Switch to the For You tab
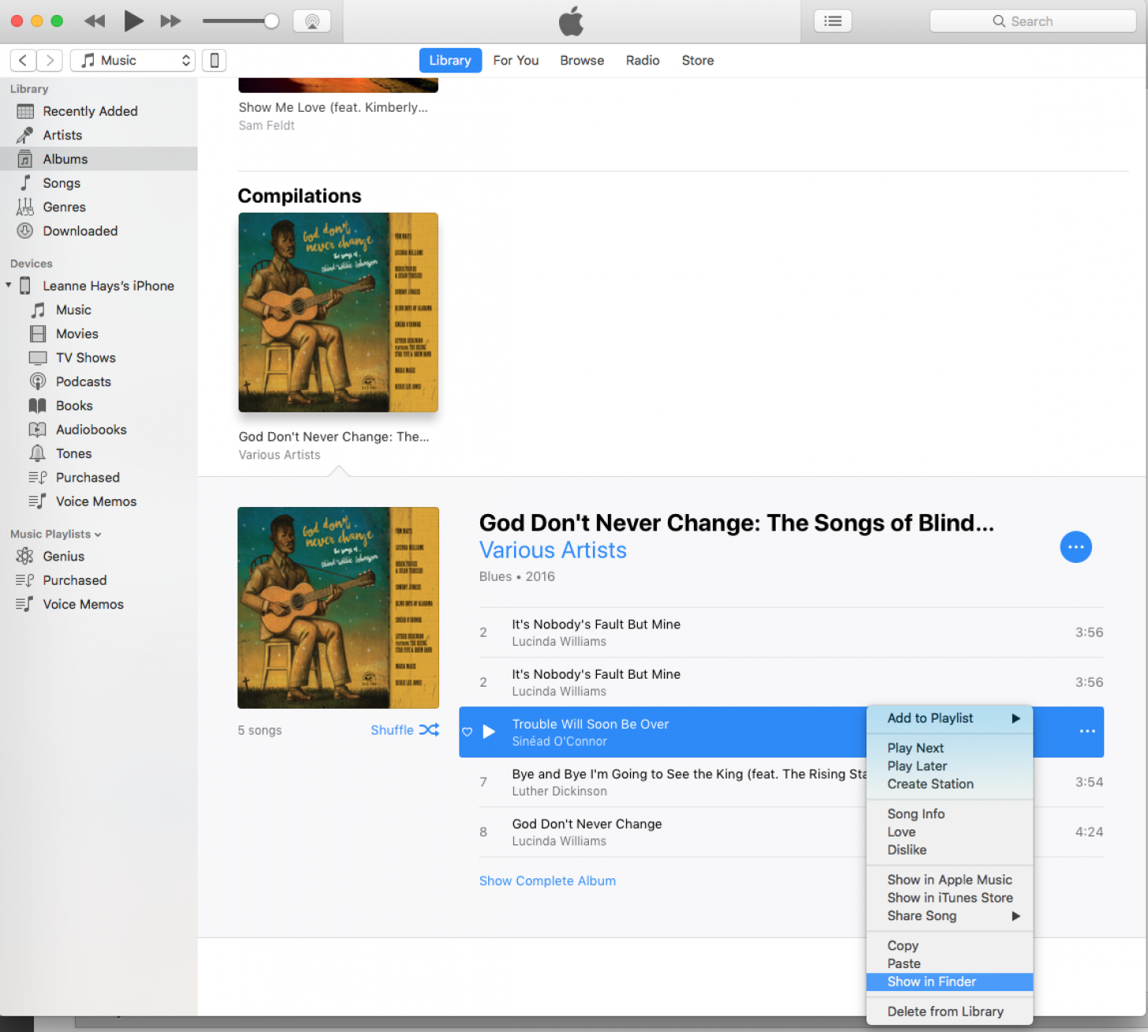Viewport: 1148px width, 1032px height. coord(516,61)
